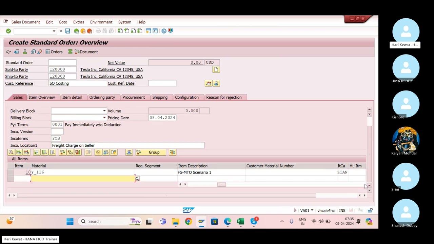Open the command field dropdown arrow
Viewport: 434px width, 244px height.
click(54, 31)
